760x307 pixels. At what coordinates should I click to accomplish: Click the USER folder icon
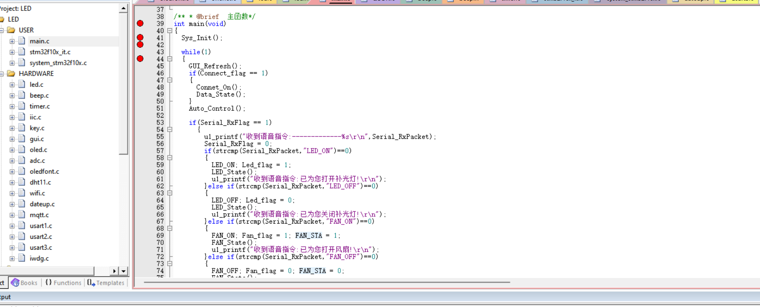coord(11,30)
